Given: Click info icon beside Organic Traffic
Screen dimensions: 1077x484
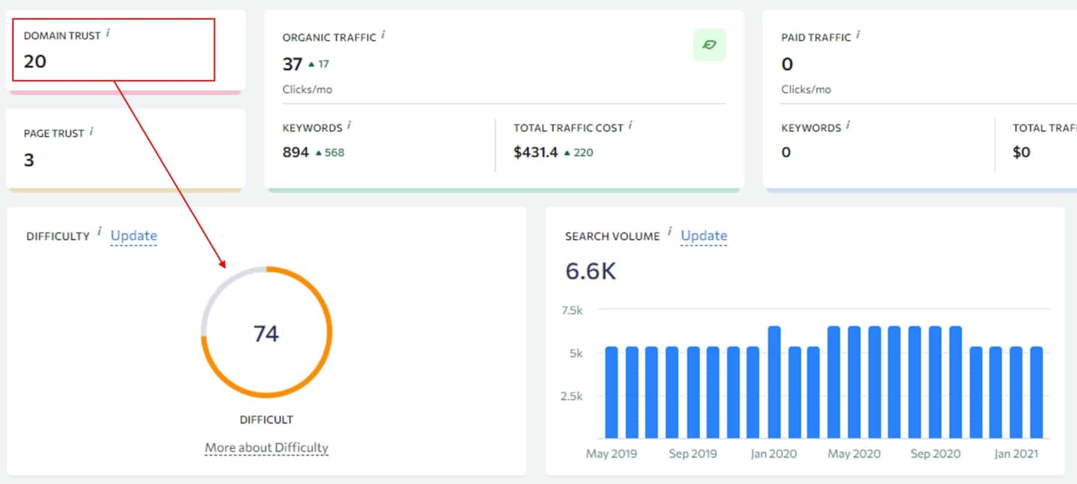Looking at the screenshot, I should tap(383, 35).
